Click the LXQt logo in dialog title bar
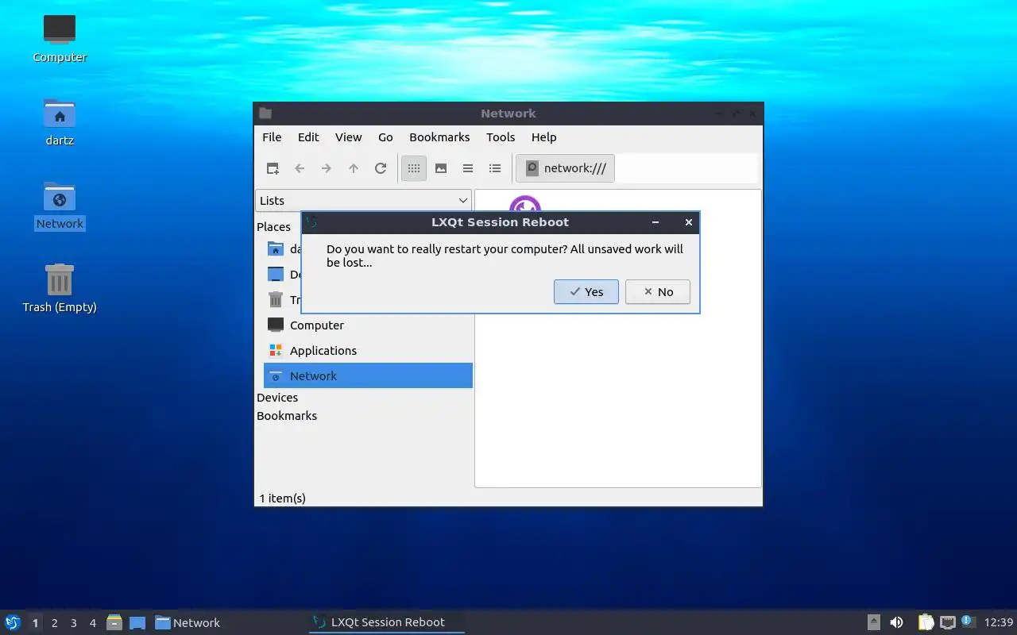The image size is (1017, 635). 311,222
